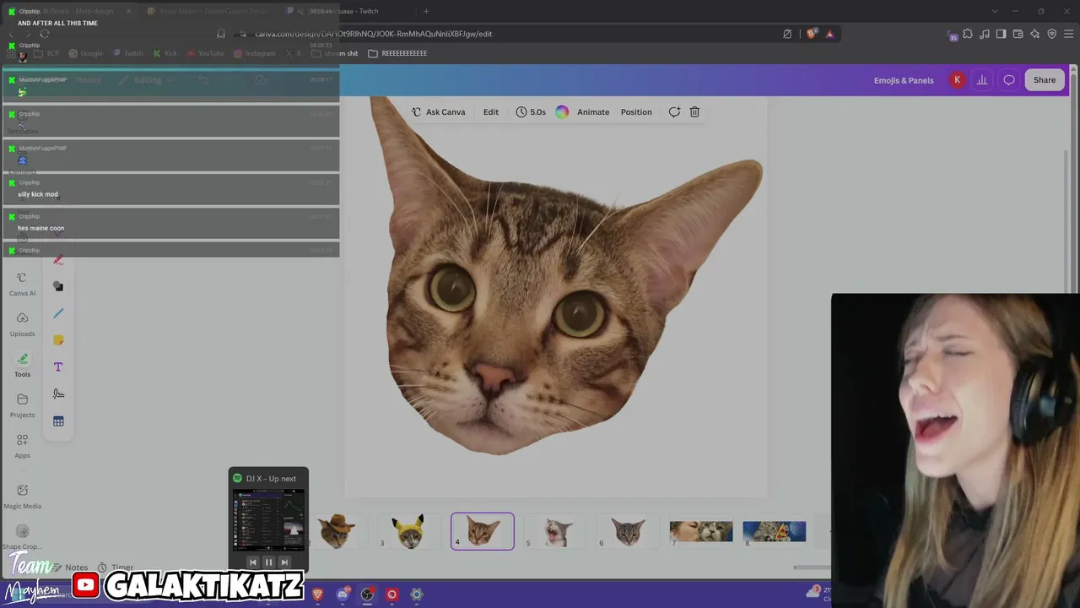Skip to next track in Spotify popup
Image resolution: width=1080 pixels, height=608 pixels.
point(284,562)
